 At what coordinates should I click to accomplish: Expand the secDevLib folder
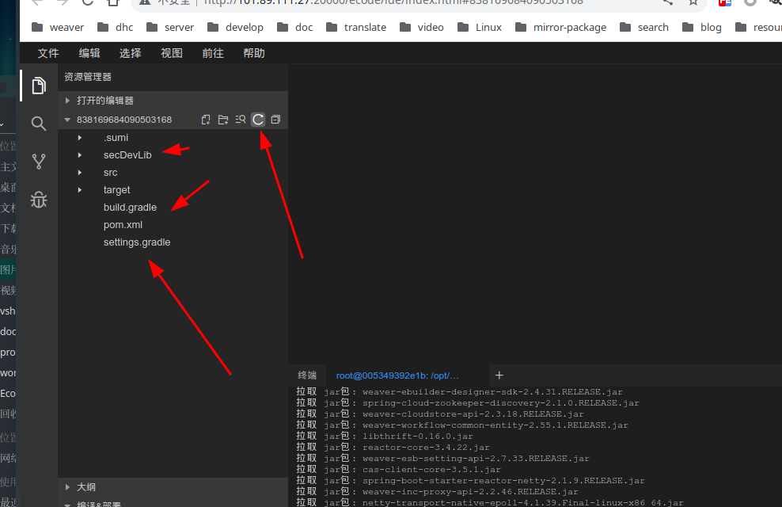click(80, 155)
